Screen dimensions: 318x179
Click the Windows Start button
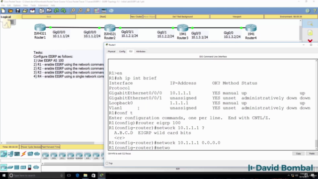tap(4, 176)
